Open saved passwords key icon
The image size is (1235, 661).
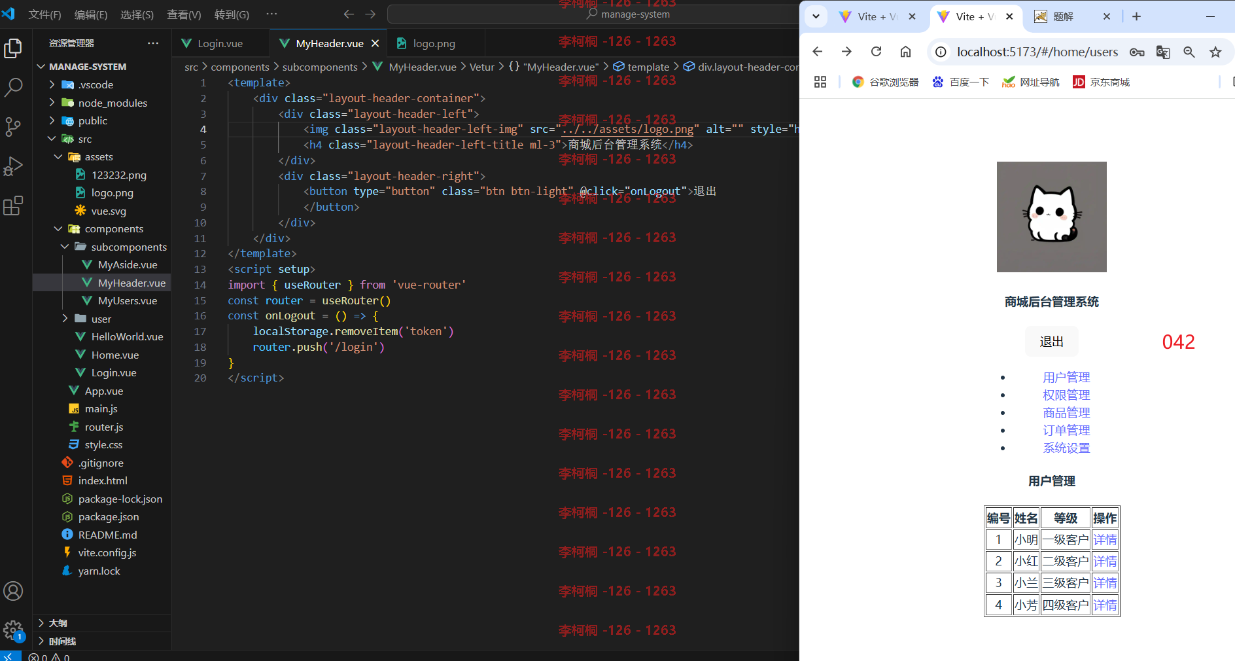click(1137, 52)
